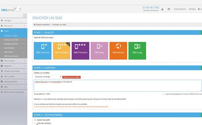Click the Marque blanche briefcase icon
The image size is (202, 125).
(x=2, y=81)
